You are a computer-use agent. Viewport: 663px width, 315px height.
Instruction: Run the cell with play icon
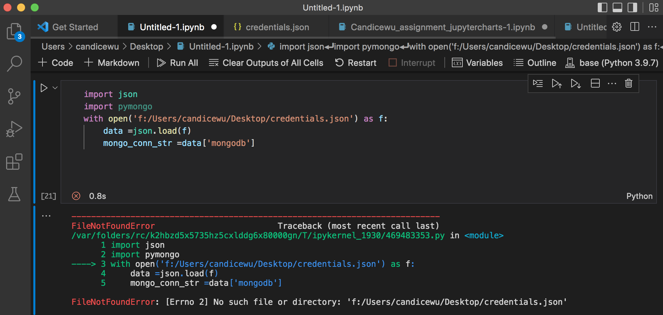coord(44,88)
